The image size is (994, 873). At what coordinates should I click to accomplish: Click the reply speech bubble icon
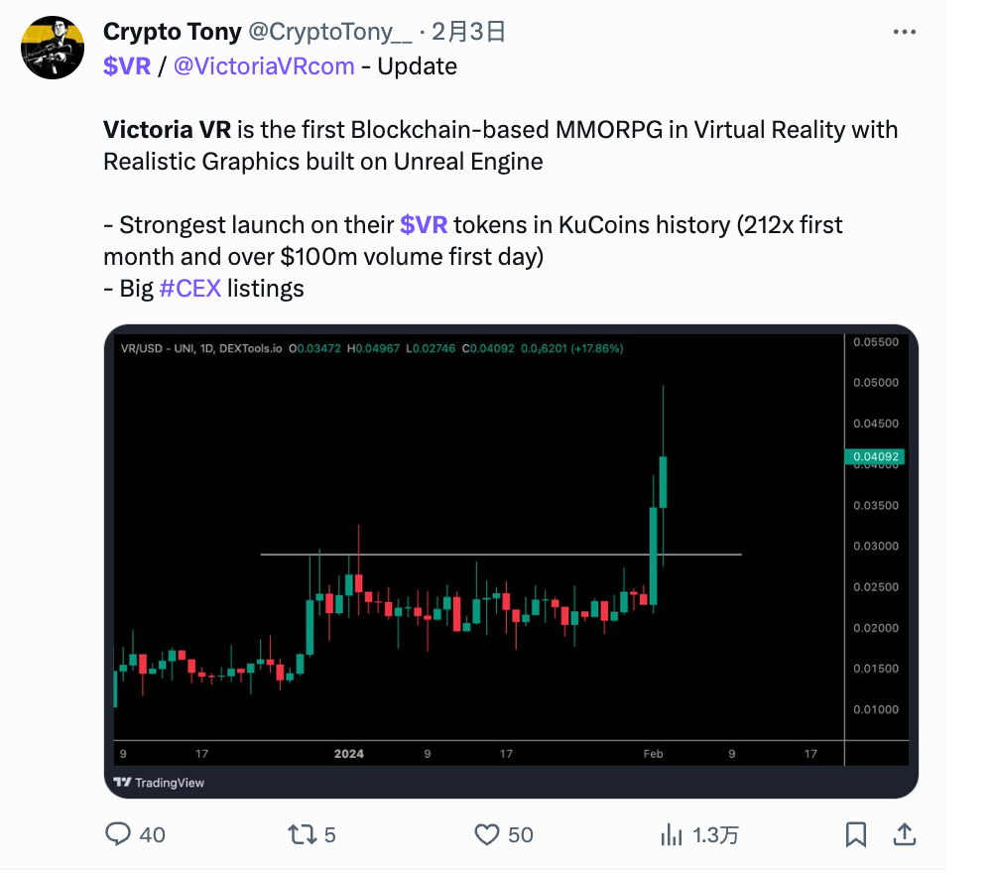tap(118, 833)
